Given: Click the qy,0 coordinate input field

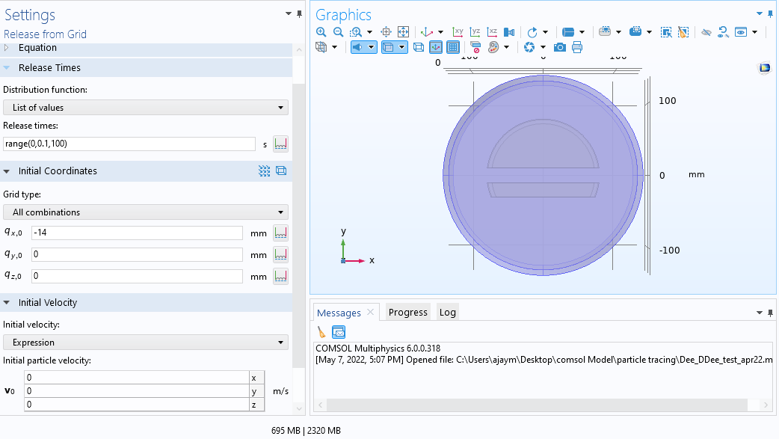Looking at the screenshot, I should point(137,255).
